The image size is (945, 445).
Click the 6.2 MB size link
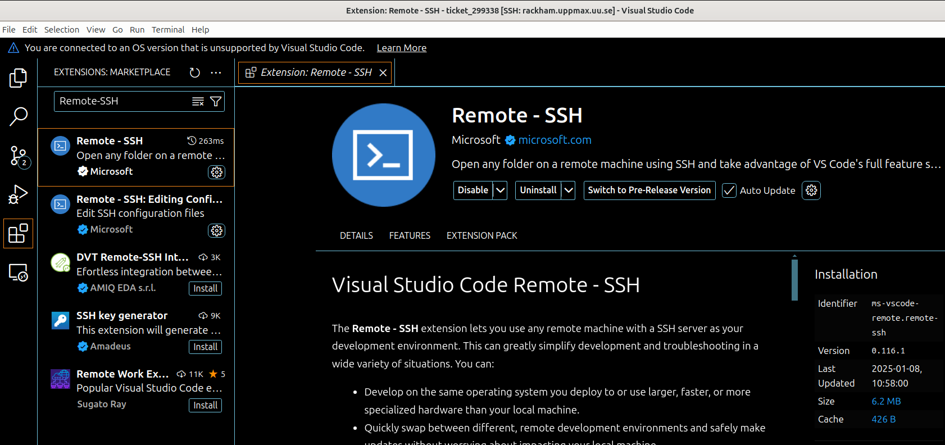(x=886, y=402)
